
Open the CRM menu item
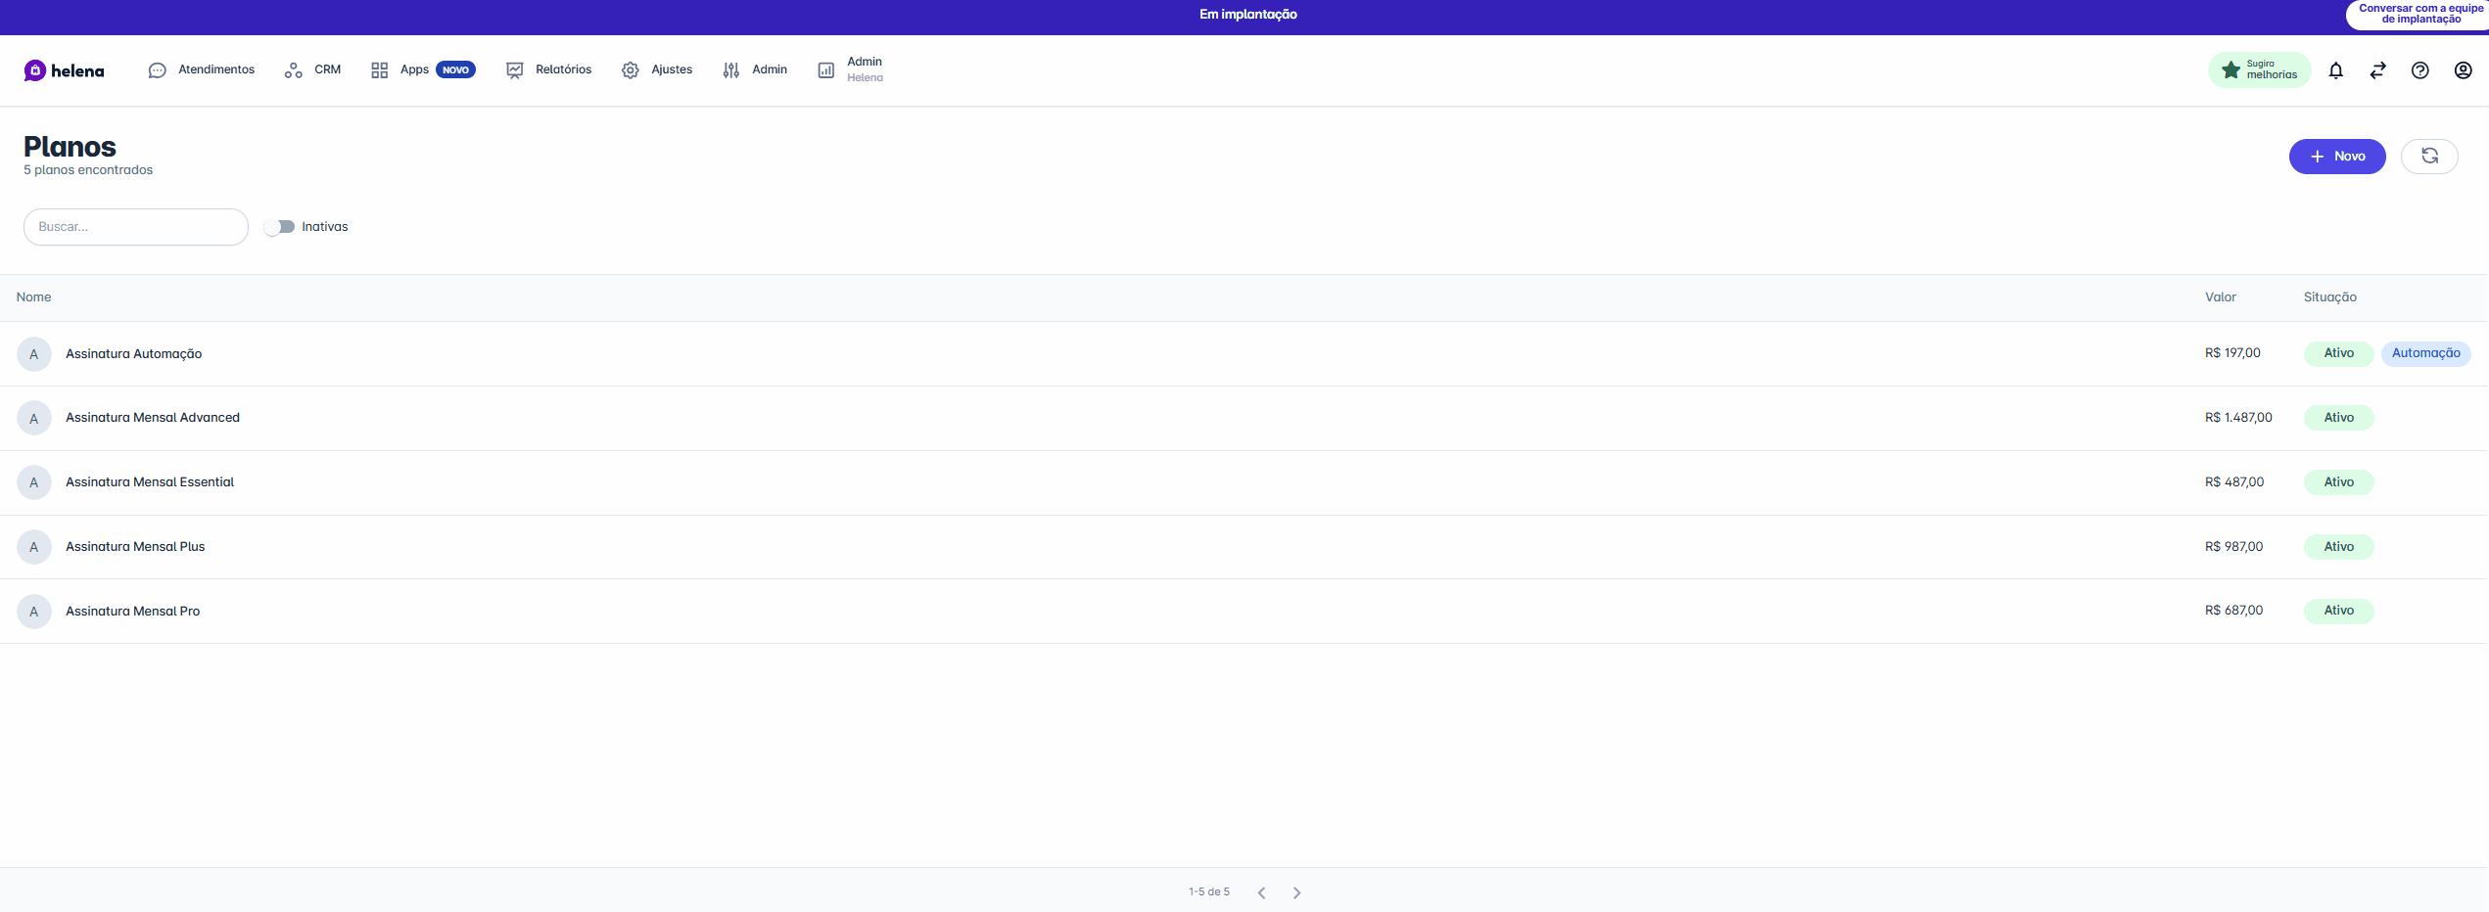[313, 69]
